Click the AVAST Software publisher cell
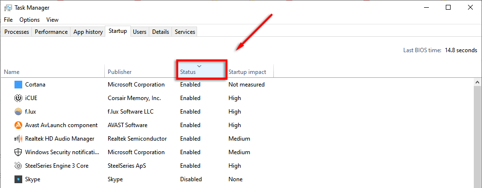Screen dimensions: 482x188 [128, 125]
